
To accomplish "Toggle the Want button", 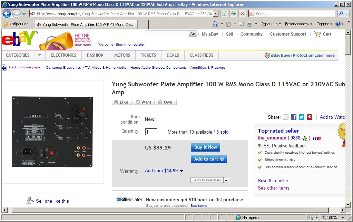I will (x=144, y=102).
